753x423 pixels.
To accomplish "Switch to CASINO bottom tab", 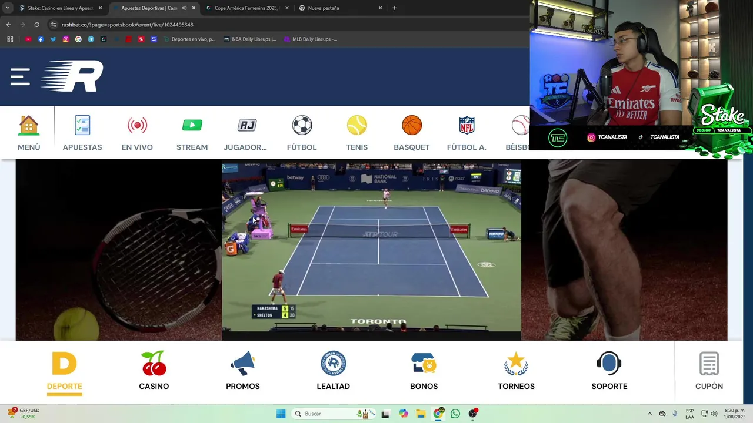I will pos(154,371).
